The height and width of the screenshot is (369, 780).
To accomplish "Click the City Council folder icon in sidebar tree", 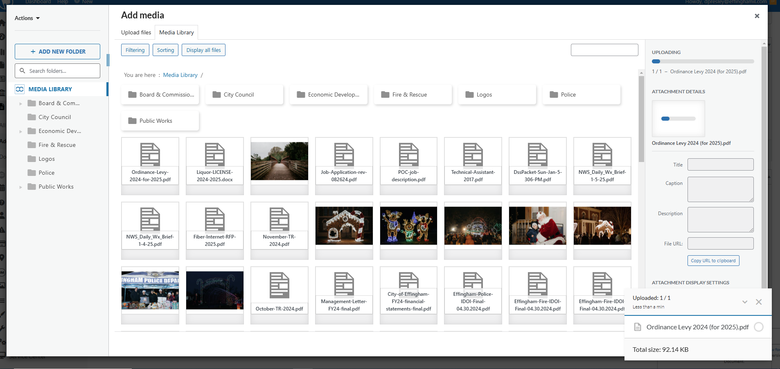I will pyautogui.click(x=32, y=117).
